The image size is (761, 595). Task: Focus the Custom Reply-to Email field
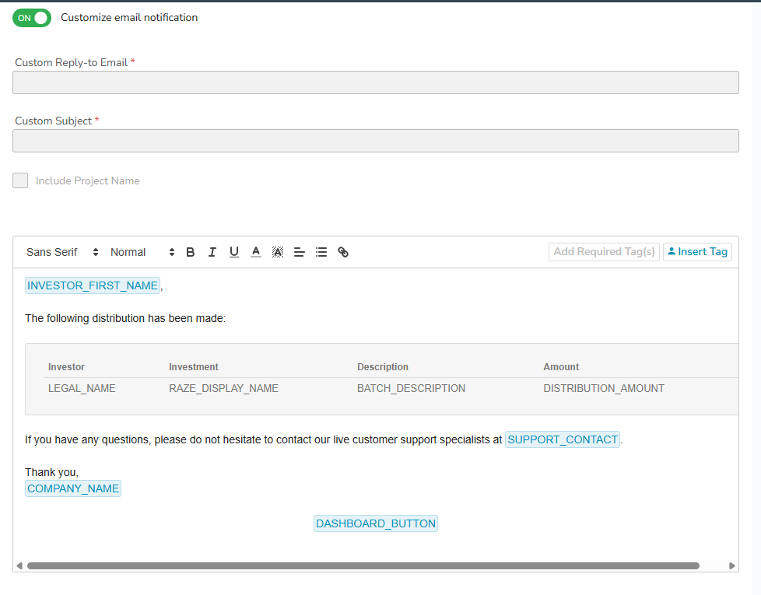click(376, 82)
